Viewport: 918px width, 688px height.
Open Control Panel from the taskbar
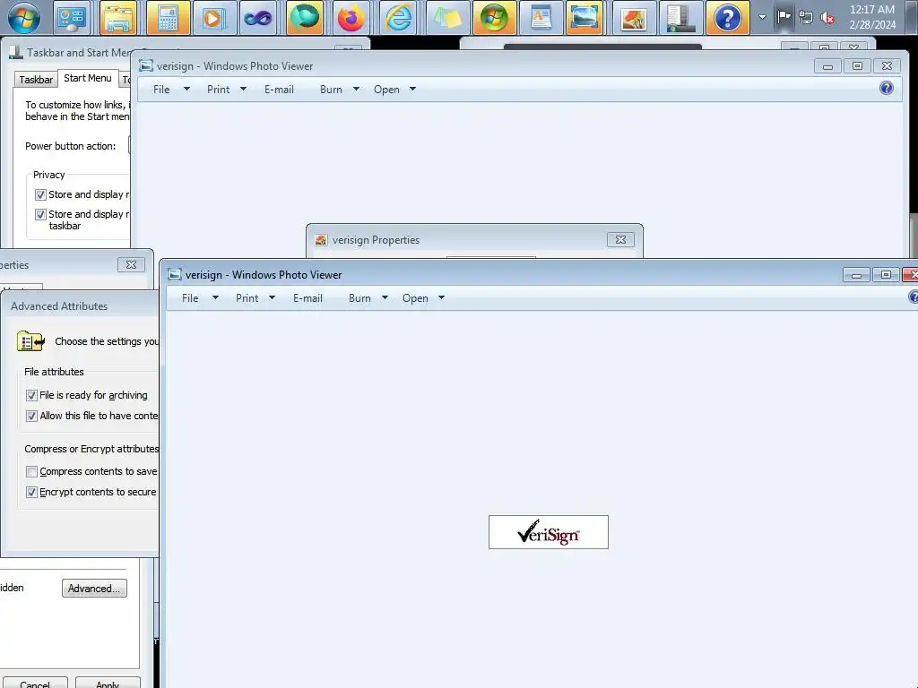pyautogui.click(x=72, y=18)
